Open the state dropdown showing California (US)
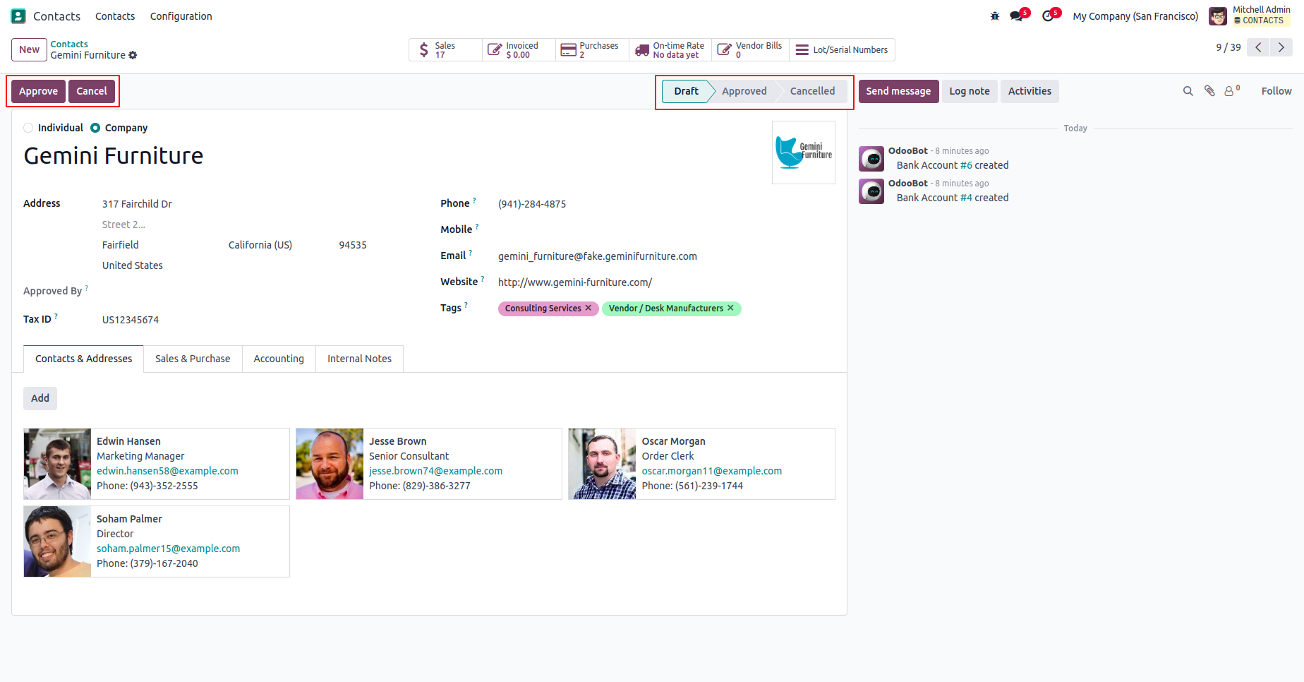This screenshot has width=1304, height=682. pos(279,245)
